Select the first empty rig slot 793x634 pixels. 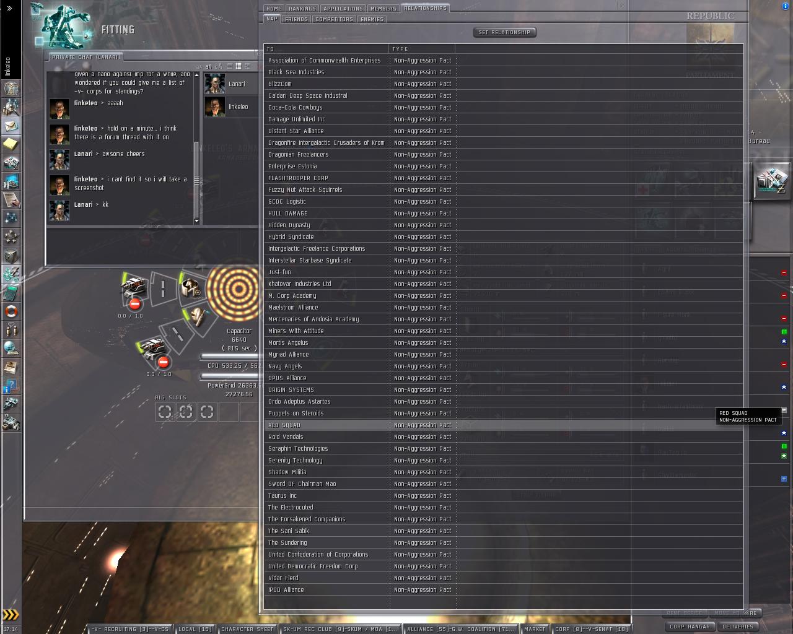(x=165, y=411)
